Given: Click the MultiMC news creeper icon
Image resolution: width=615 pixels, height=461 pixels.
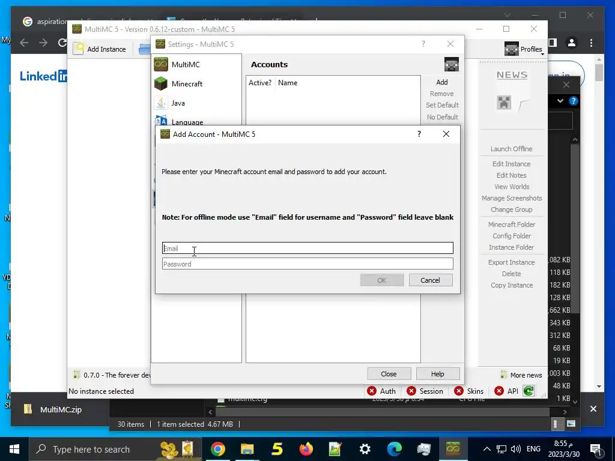Looking at the screenshot, I should (504, 103).
